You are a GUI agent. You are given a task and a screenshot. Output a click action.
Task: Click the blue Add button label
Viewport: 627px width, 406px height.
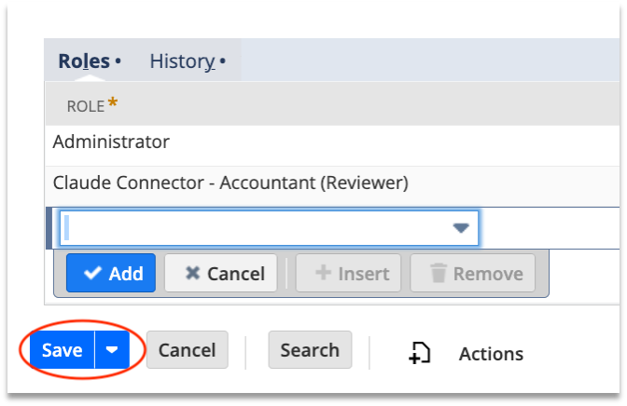coord(126,274)
